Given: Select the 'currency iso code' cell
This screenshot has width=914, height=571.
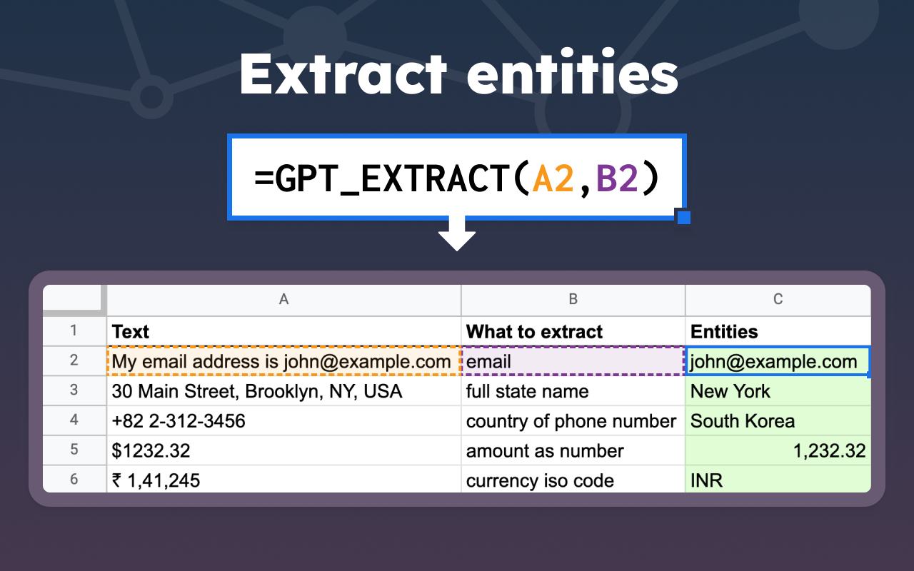Looking at the screenshot, I should [x=573, y=479].
